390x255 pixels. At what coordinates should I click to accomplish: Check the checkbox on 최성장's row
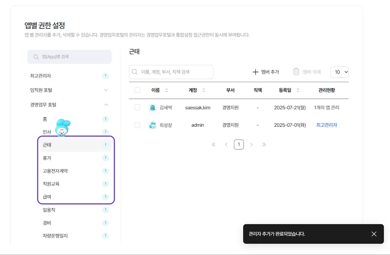click(137, 125)
